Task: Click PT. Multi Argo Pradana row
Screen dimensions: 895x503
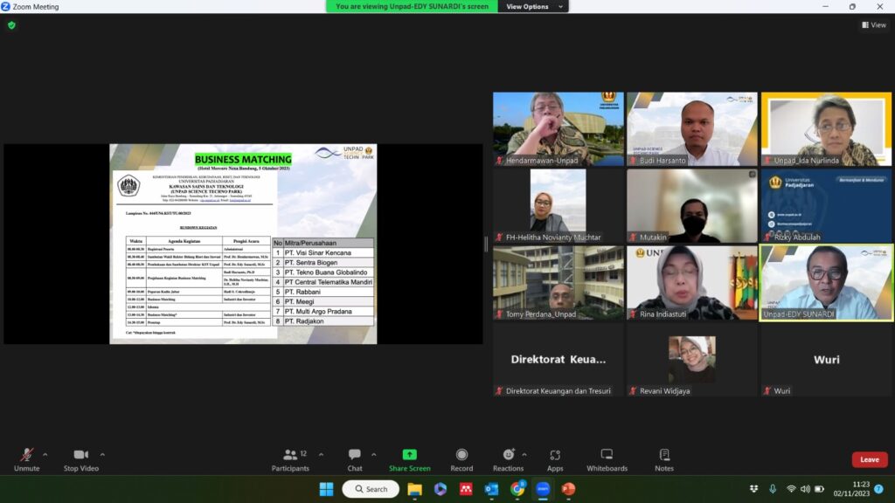Action: click(323, 312)
